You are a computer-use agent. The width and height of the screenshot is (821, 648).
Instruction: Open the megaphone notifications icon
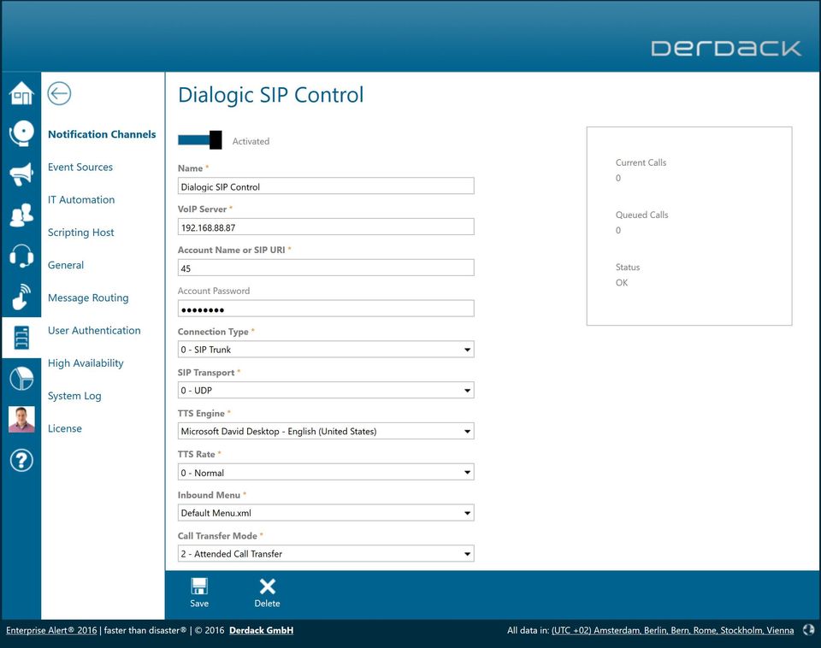click(x=21, y=174)
